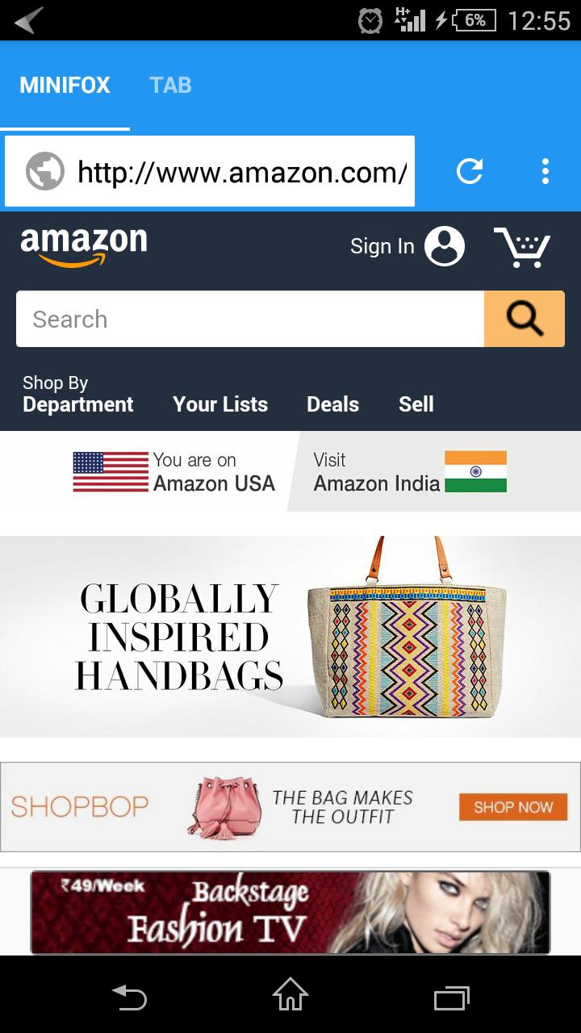This screenshot has height=1033, width=581.
Task: Open the shopping cart icon
Action: coord(521,246)
